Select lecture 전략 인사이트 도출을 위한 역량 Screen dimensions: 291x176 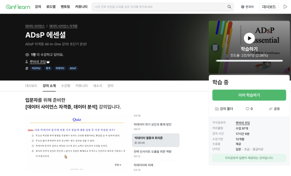coord(156,154)
